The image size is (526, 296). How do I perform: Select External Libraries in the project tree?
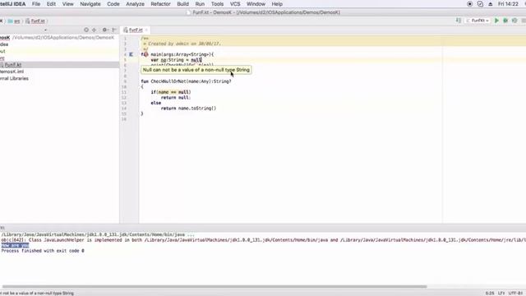point(59,79)
